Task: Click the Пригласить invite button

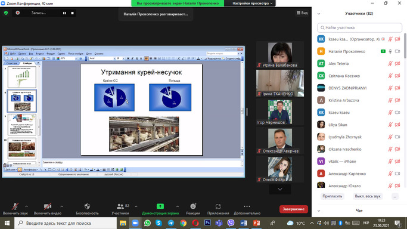Action: point(333,196)
